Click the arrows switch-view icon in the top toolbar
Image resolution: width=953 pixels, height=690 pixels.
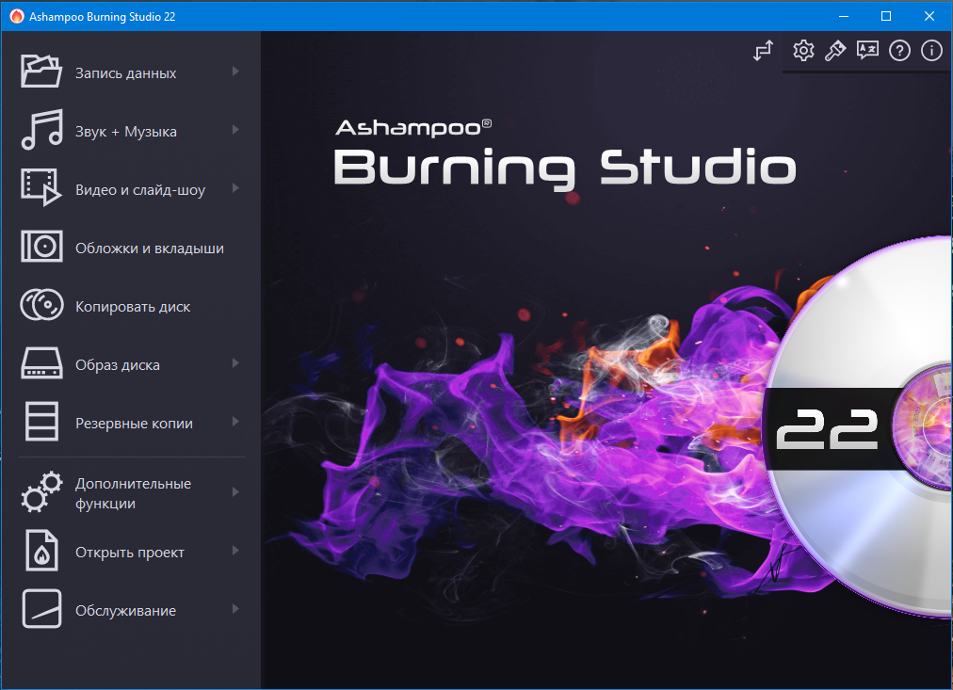[x=764, y=51]
